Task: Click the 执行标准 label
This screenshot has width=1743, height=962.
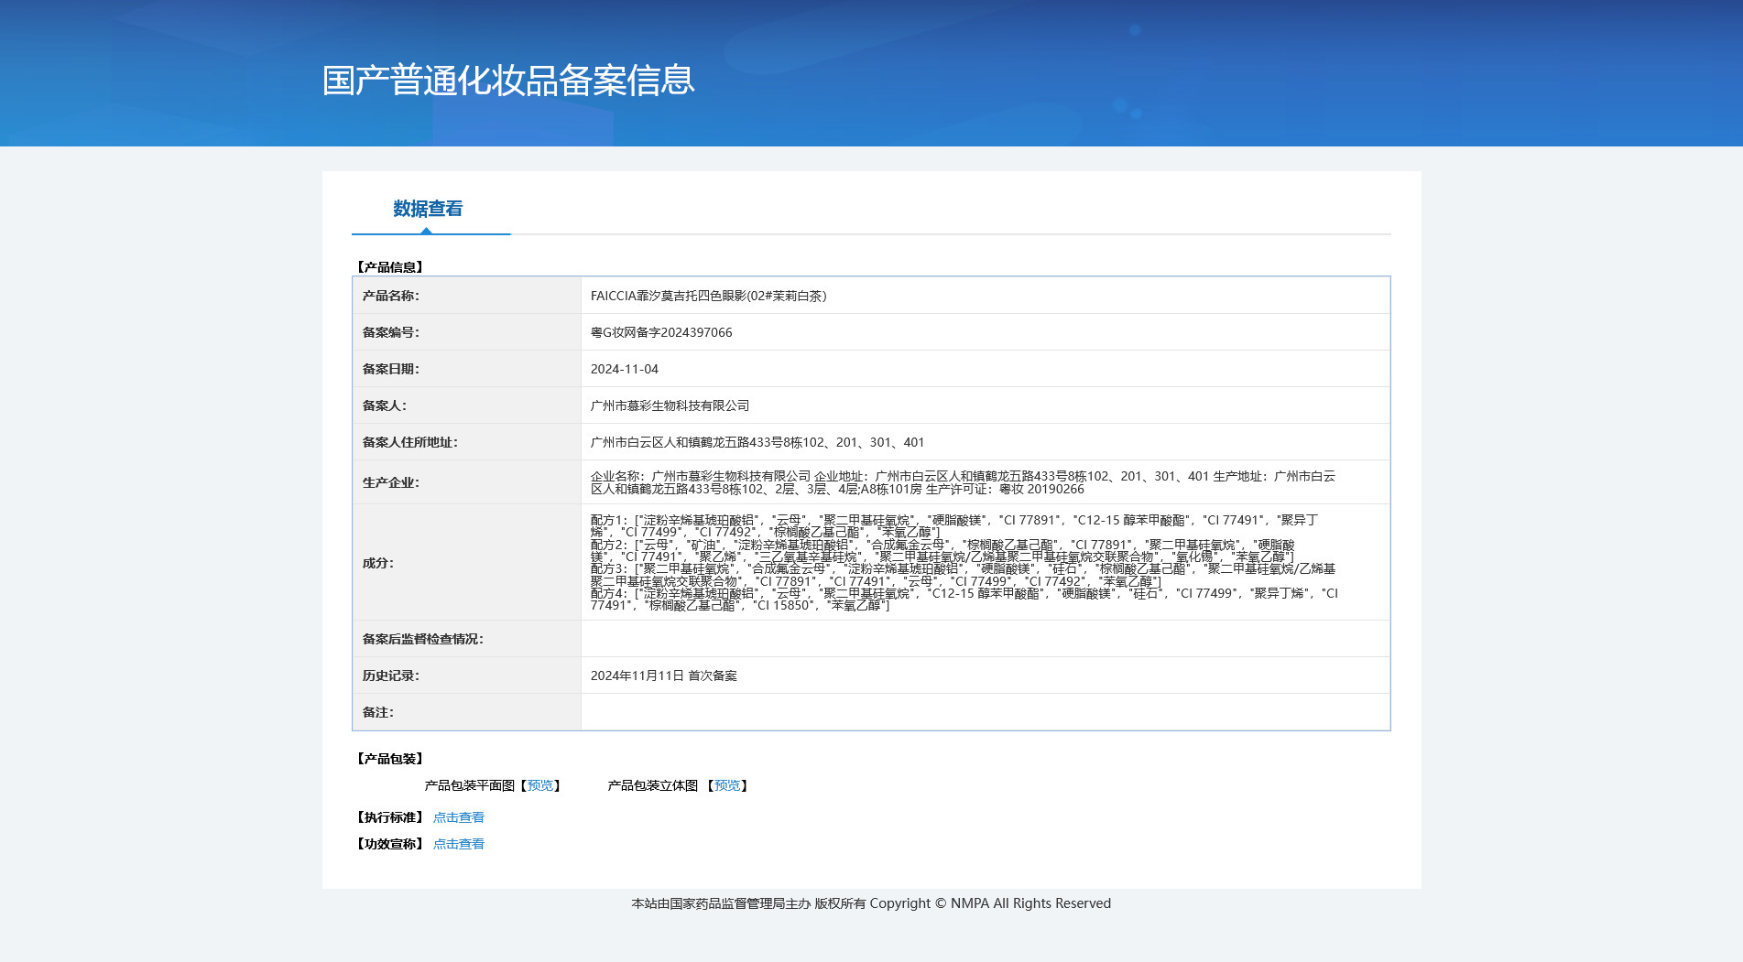Action: 389,817
